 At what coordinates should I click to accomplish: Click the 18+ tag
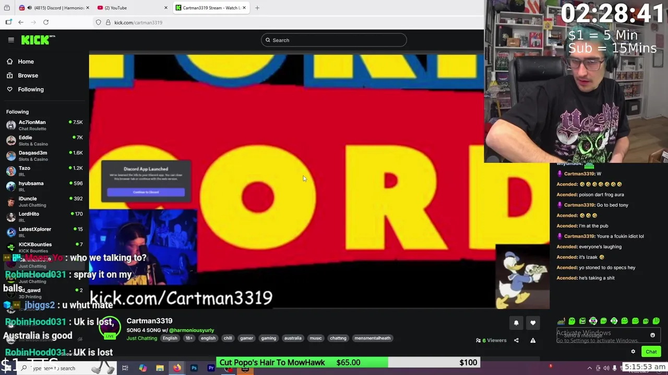coord(189,339)
